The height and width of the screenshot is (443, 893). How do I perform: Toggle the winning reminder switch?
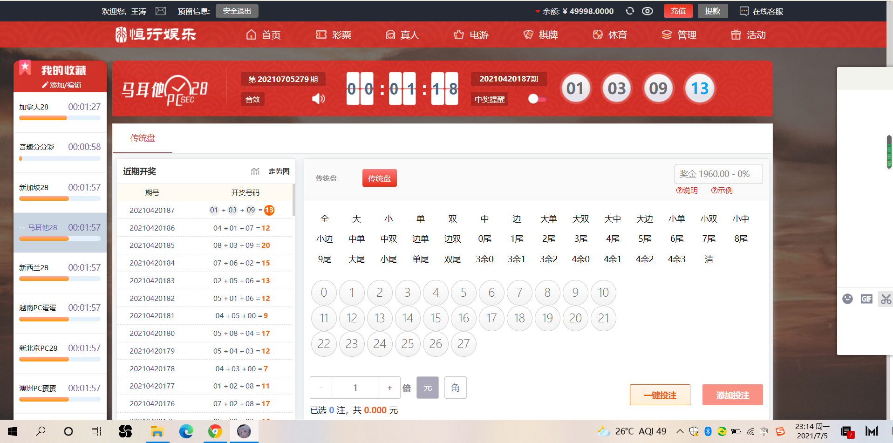pos(537,99)
